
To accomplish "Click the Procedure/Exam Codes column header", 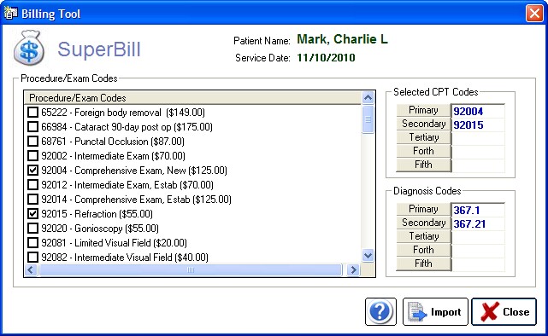I will coord(192,98).
